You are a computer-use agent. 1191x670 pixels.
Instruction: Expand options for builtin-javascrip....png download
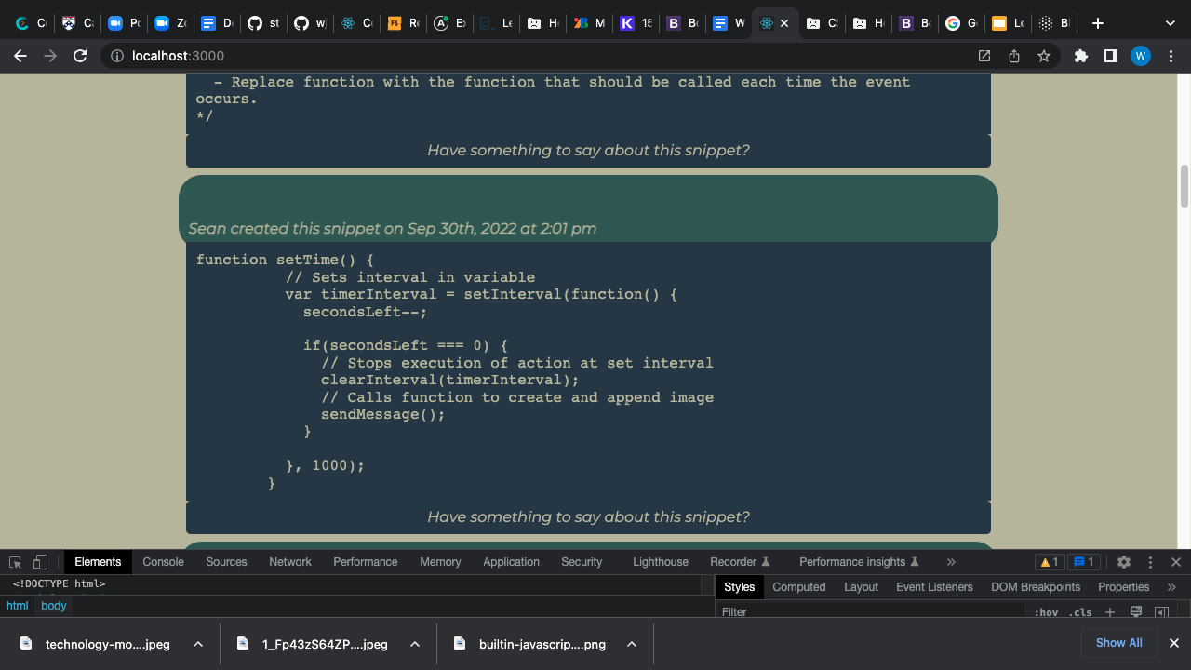[x=632, y=644]
